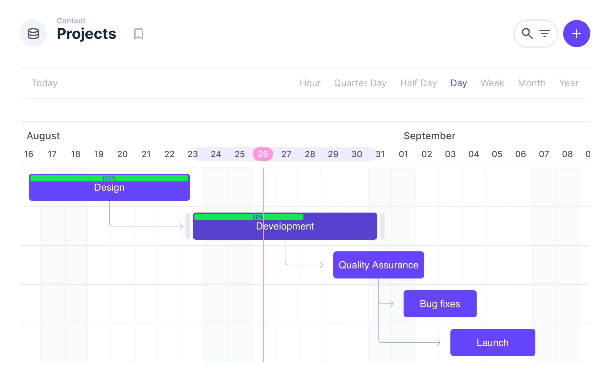The height and width of the screenshot is (382, 610).
Task: Click date 16 in August
Action: [x=29, y=154]
